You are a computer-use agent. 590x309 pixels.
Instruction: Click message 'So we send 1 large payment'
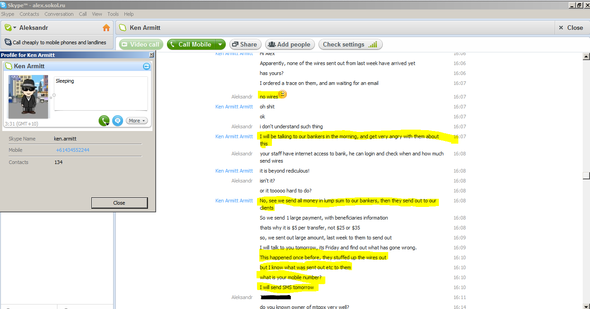point(324,218)
